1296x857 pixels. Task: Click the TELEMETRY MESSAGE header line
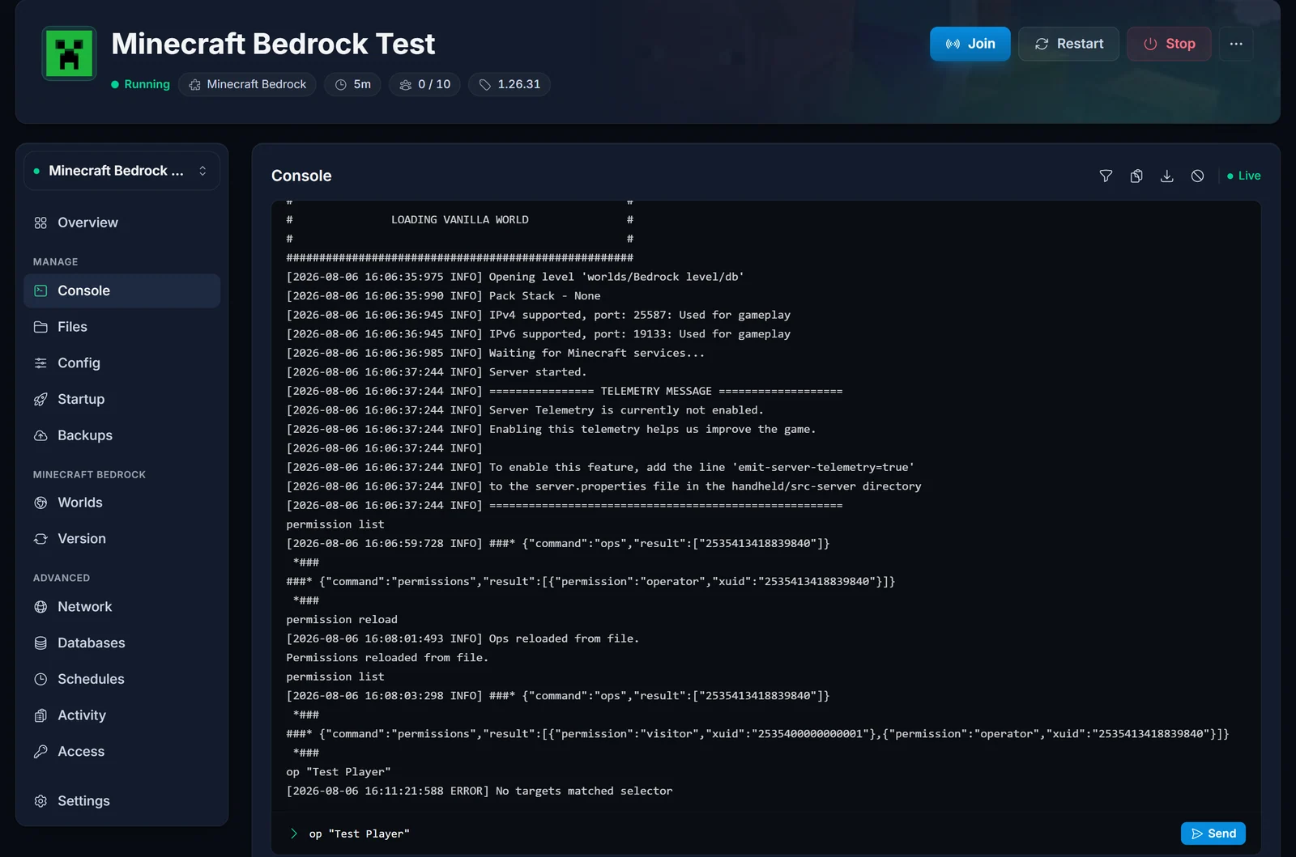point(565,392)
